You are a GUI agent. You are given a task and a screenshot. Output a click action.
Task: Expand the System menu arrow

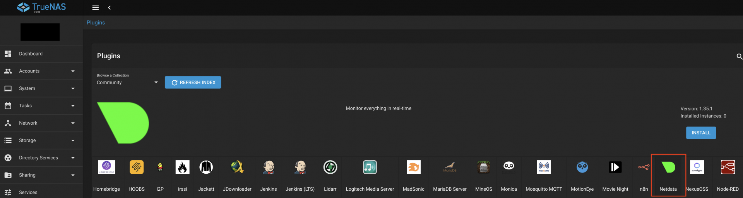(x=73, y=88)
